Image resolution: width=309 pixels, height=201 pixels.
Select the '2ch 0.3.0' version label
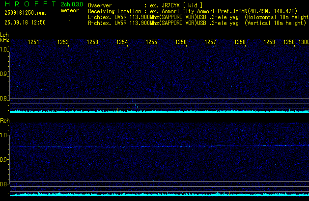(72, 4)
